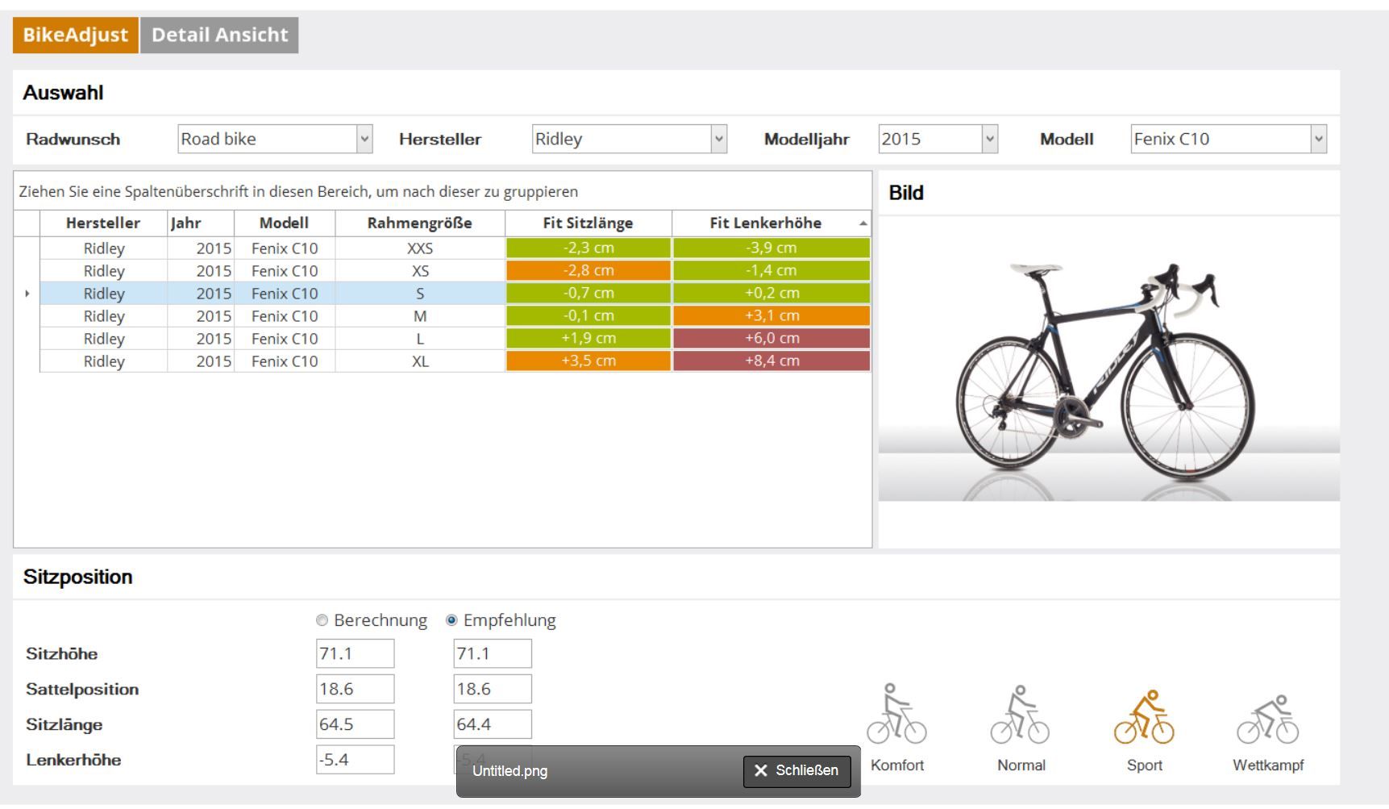Screen dimensions: 1389x809
Task: Click the sort arrow in Fit Lenkerhöhe header
Action: coord(863,223)
